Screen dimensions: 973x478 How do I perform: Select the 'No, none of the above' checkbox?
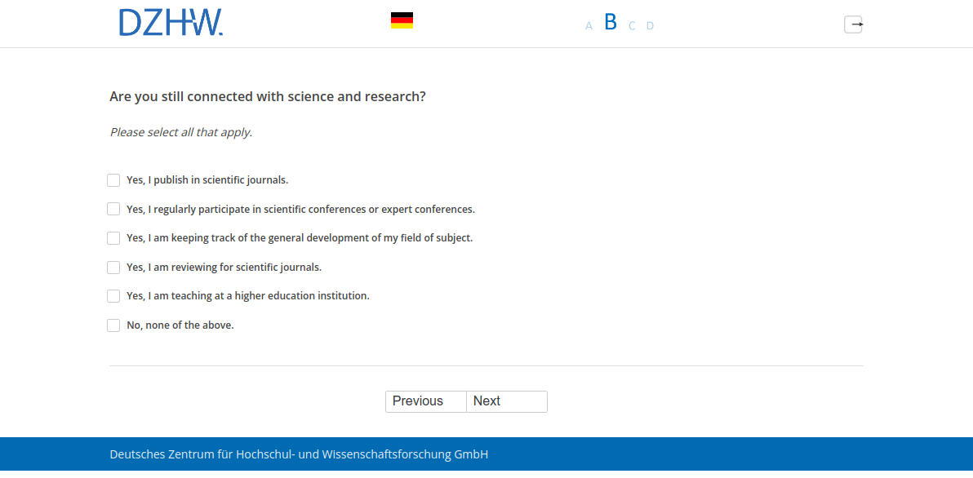[113, 325]
